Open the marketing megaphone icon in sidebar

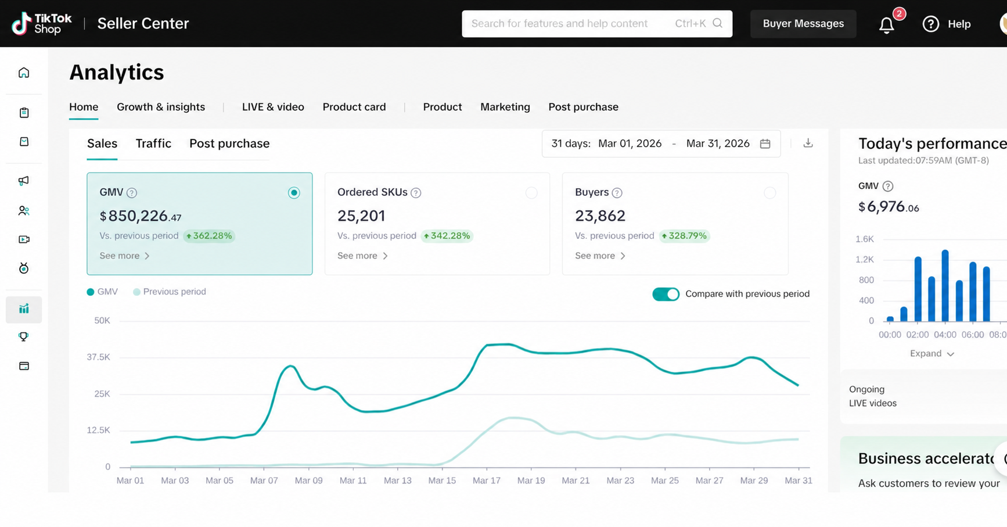coord(24,181)
